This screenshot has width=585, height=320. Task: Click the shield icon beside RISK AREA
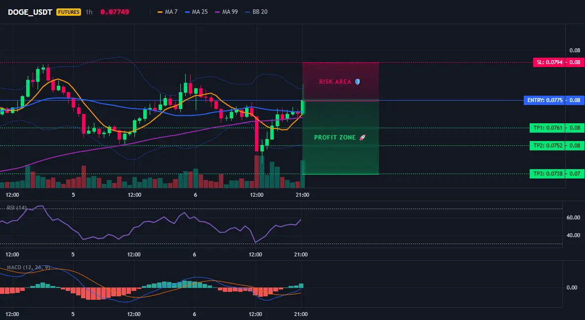tap(357, 81)
